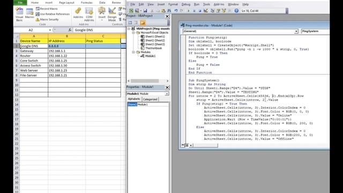Close the Properties - Module1 panel

pyautogui.click(x=167, y=87)
